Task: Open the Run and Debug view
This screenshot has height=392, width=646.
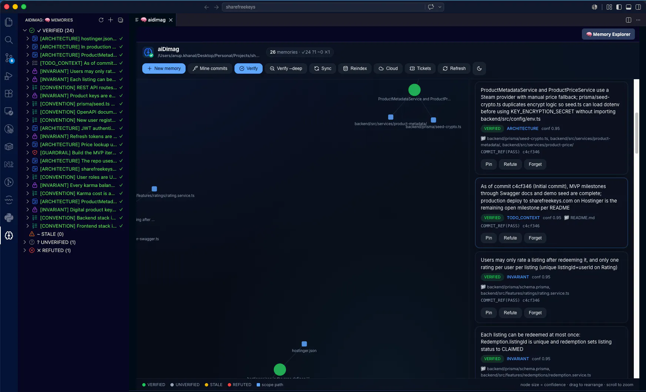Action: (x=9, y=76)
